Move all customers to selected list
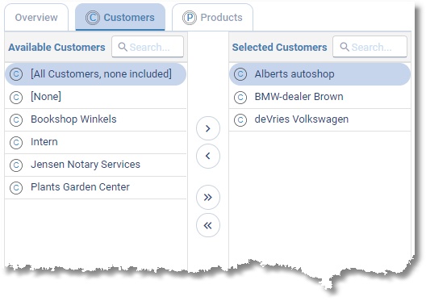The height and width of the screenshot is (301, 426). pos(208,197)
